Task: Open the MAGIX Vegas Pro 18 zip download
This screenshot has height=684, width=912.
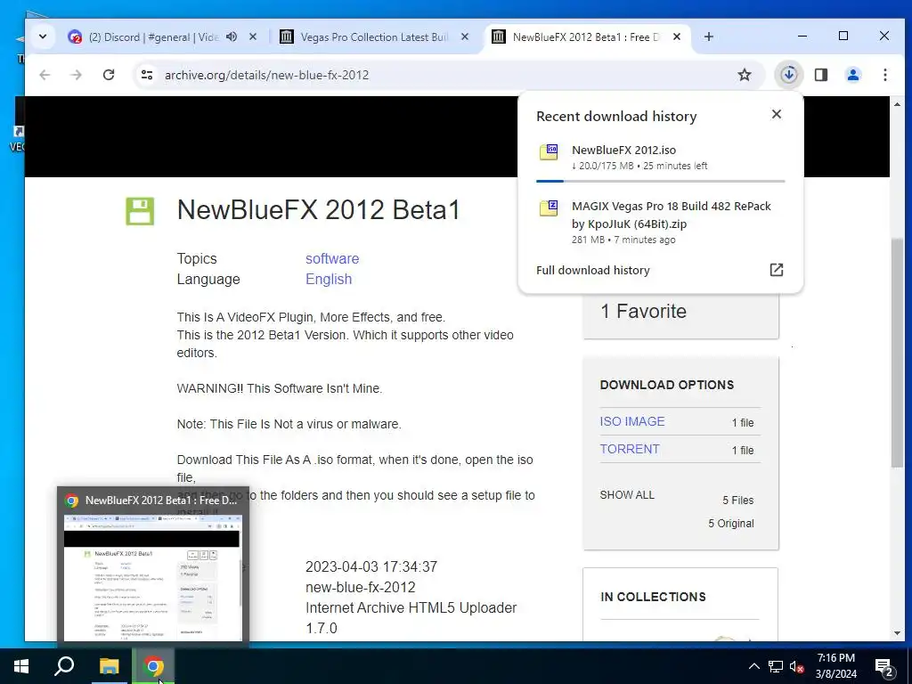Action: pyautogui.click(x=660, y=222)
